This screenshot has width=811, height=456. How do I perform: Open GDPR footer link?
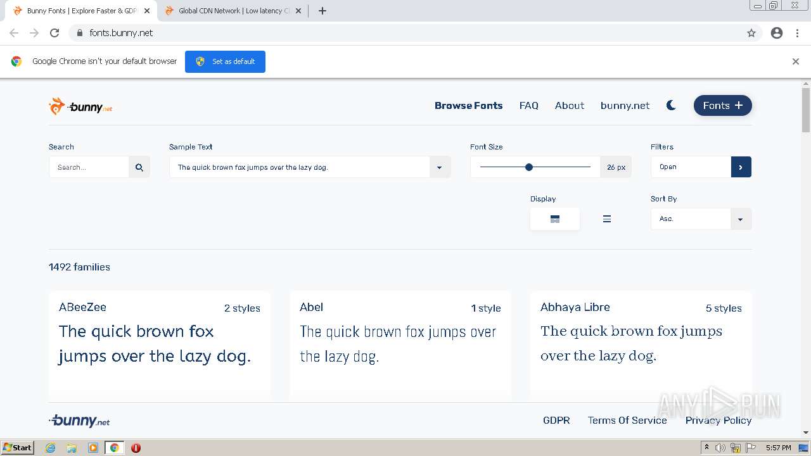tap(556, 420)
